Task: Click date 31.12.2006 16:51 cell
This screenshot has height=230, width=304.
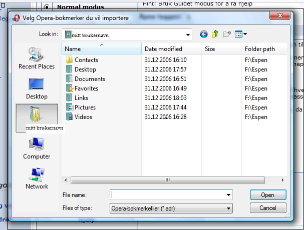Action: pyautogui.click(x=165, y=79)
